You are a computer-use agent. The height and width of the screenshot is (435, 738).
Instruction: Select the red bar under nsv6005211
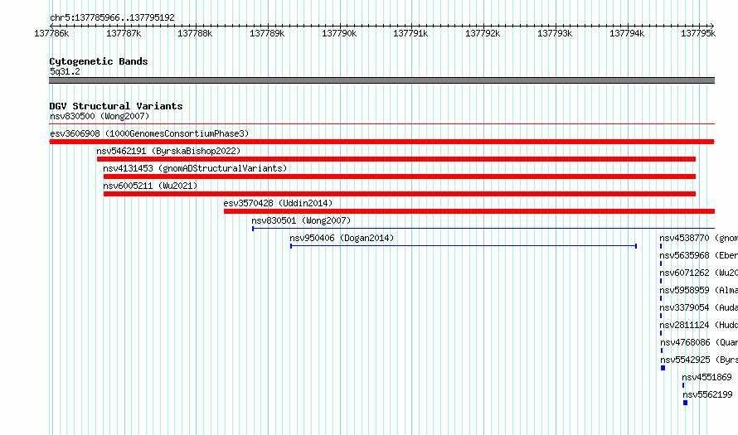(x=400, y=194)
